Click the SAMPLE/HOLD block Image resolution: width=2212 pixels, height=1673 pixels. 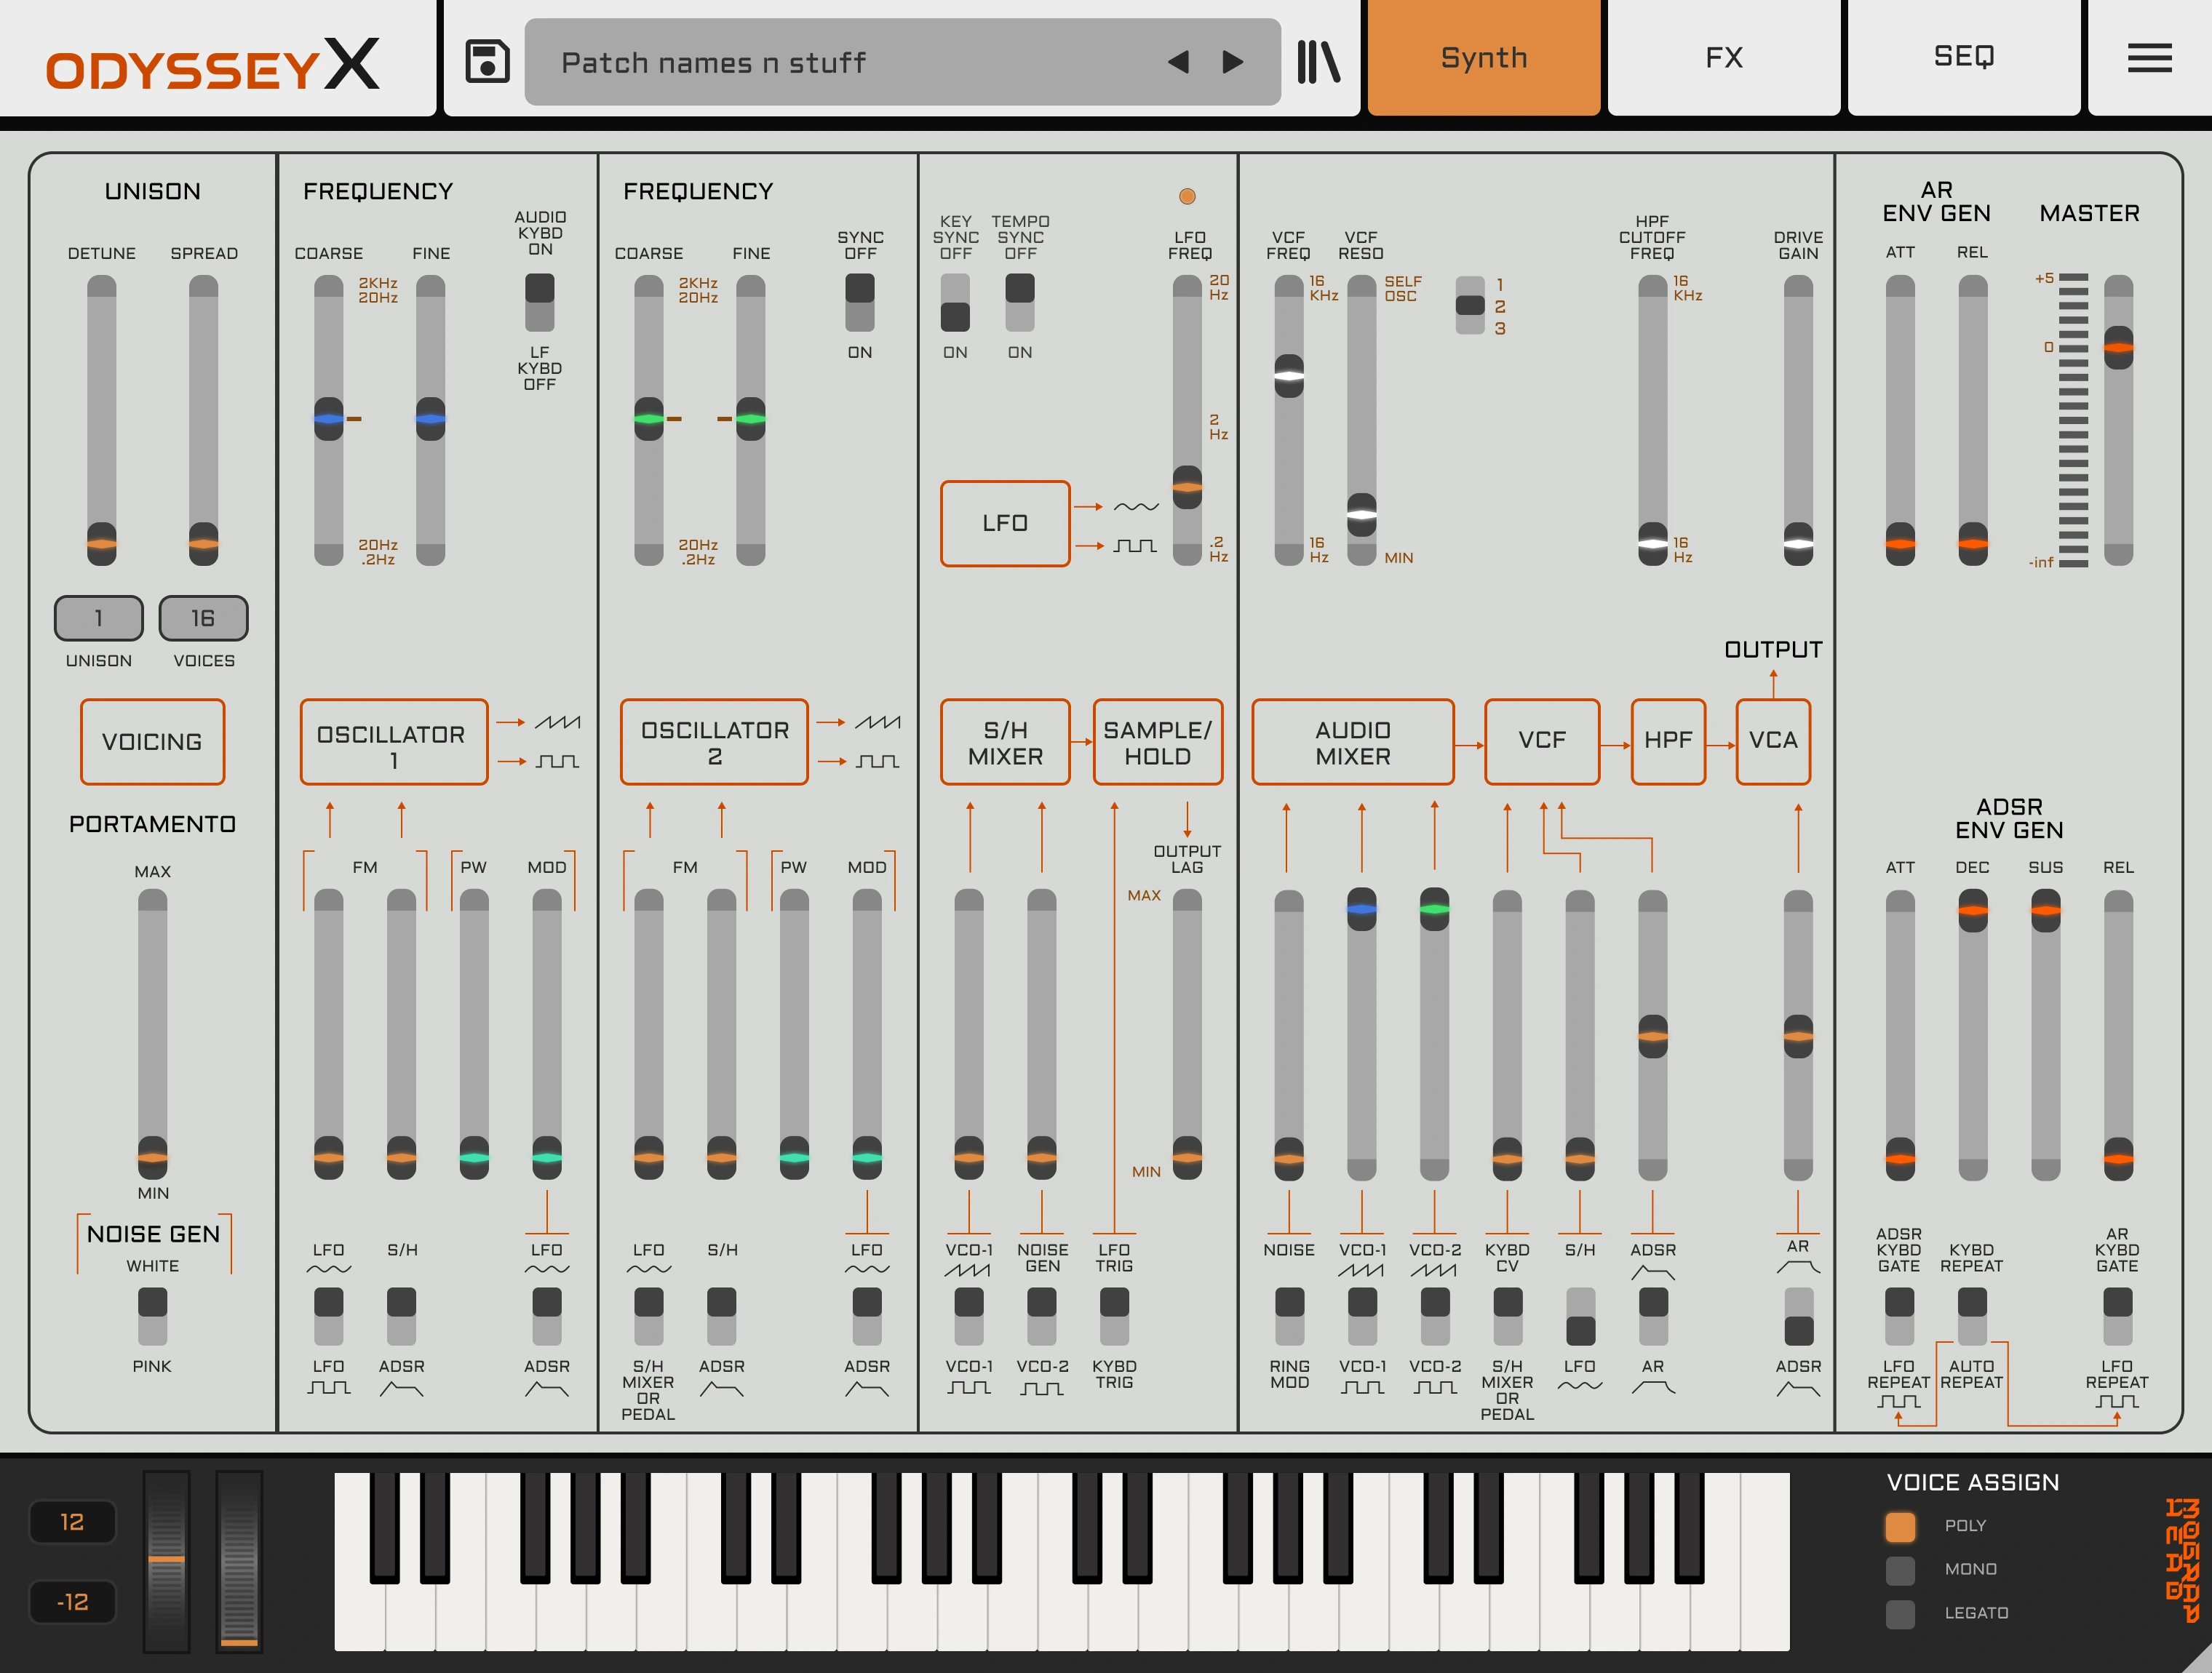[1158, 741]
